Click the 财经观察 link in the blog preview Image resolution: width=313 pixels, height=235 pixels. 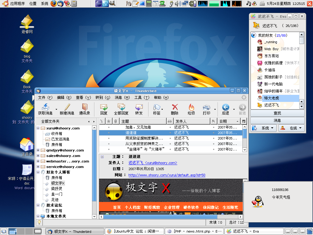[x=152, y=207]
